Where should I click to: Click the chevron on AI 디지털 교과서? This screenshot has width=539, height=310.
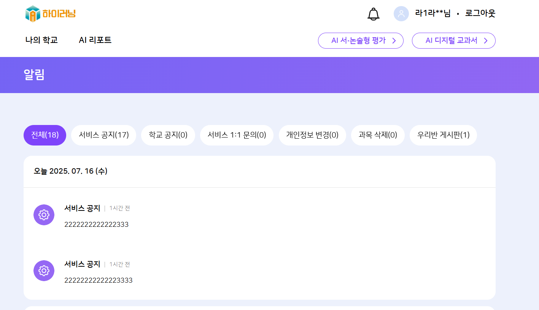pos(485,41)
